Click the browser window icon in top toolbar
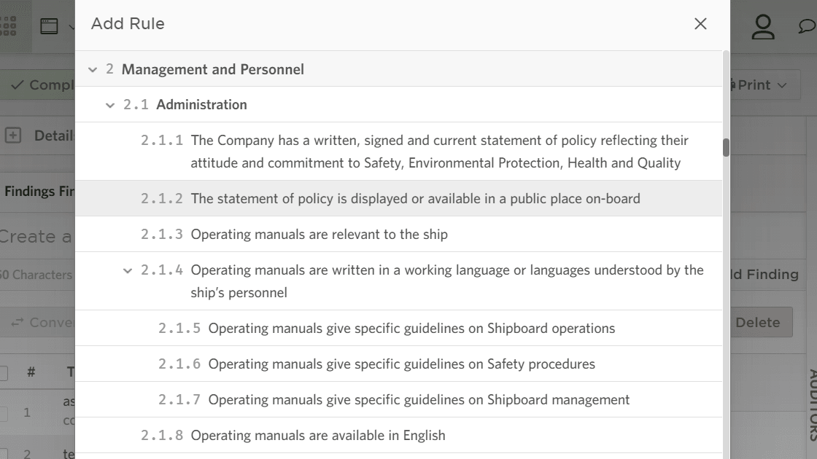 click(48, 25)
